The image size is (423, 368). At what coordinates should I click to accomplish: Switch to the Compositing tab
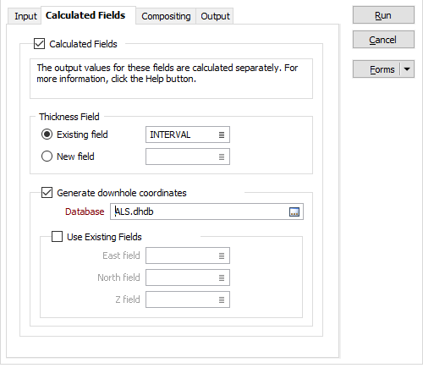(x=166, y=16)
